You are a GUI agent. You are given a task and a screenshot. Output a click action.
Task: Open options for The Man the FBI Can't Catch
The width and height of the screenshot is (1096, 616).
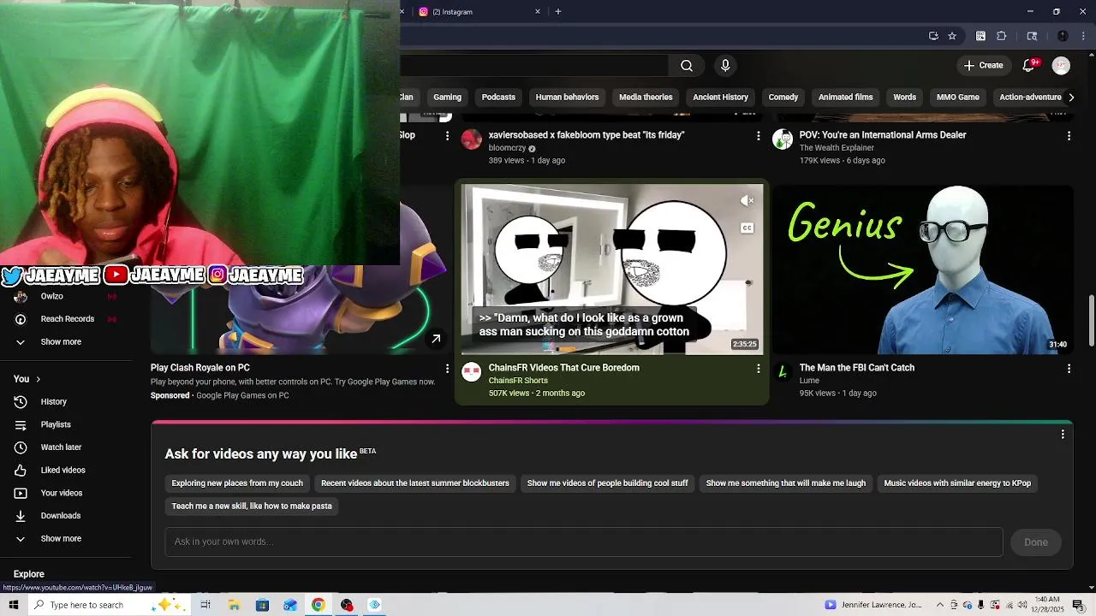[1069, 369]
